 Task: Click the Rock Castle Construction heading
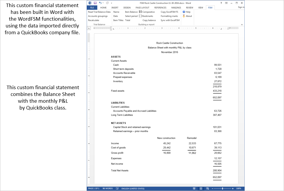click(x=170, y=43)
